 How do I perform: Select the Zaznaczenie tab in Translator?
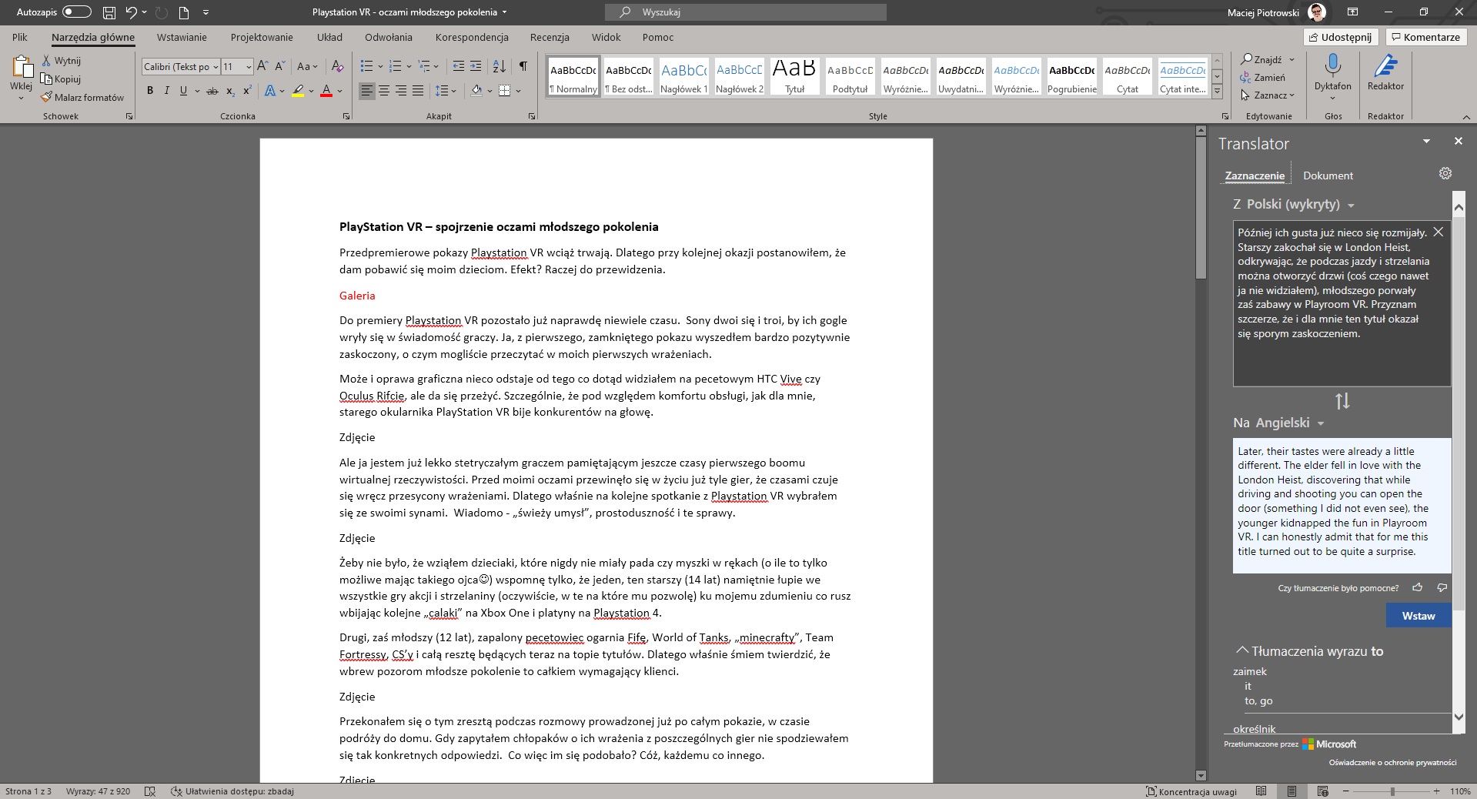pyautogui.click(x=1255, y=176)
